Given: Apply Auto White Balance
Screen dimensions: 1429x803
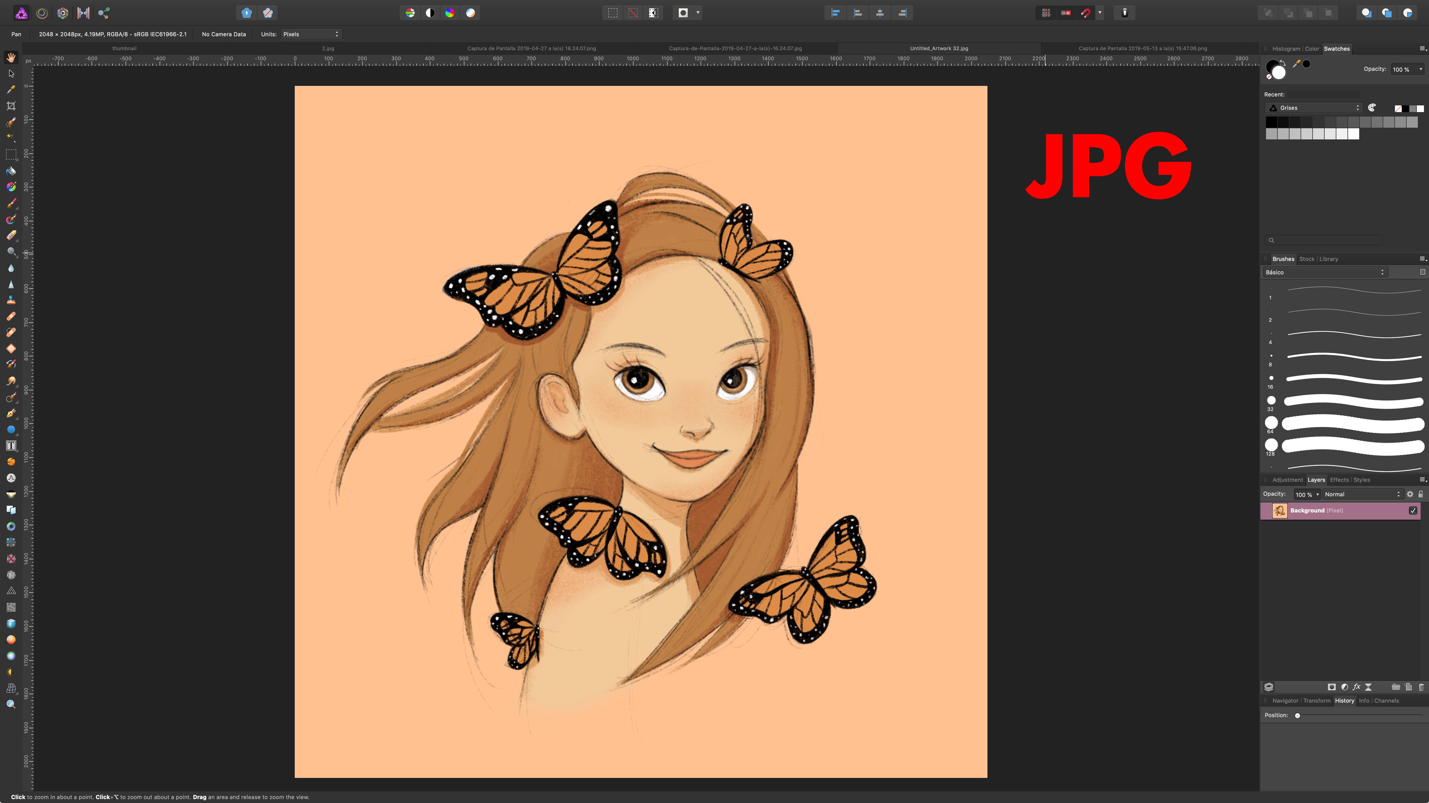Looking at the screenshot, I should 470,13.
